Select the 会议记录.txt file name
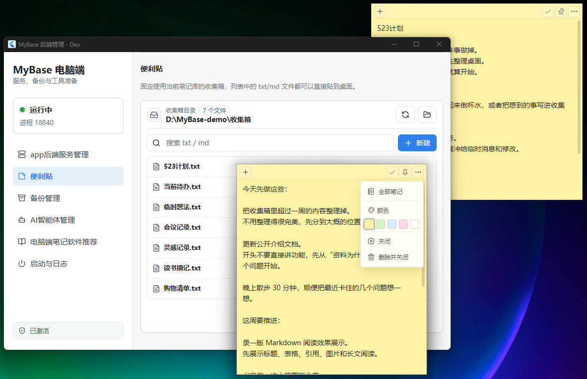The image size is (587, 379). 182,228
